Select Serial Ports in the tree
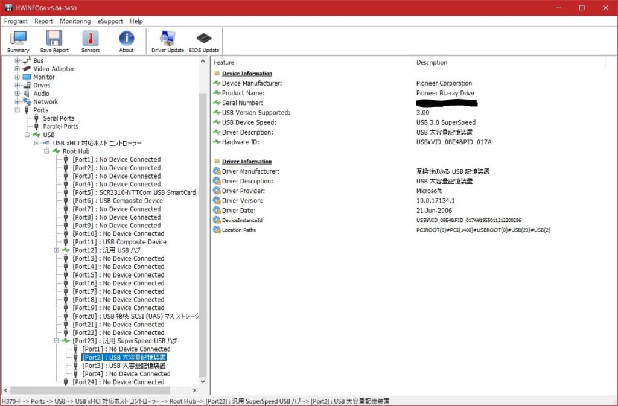This screenshot has height=406, width=618. pyautogui.click(x=59, y=118)
